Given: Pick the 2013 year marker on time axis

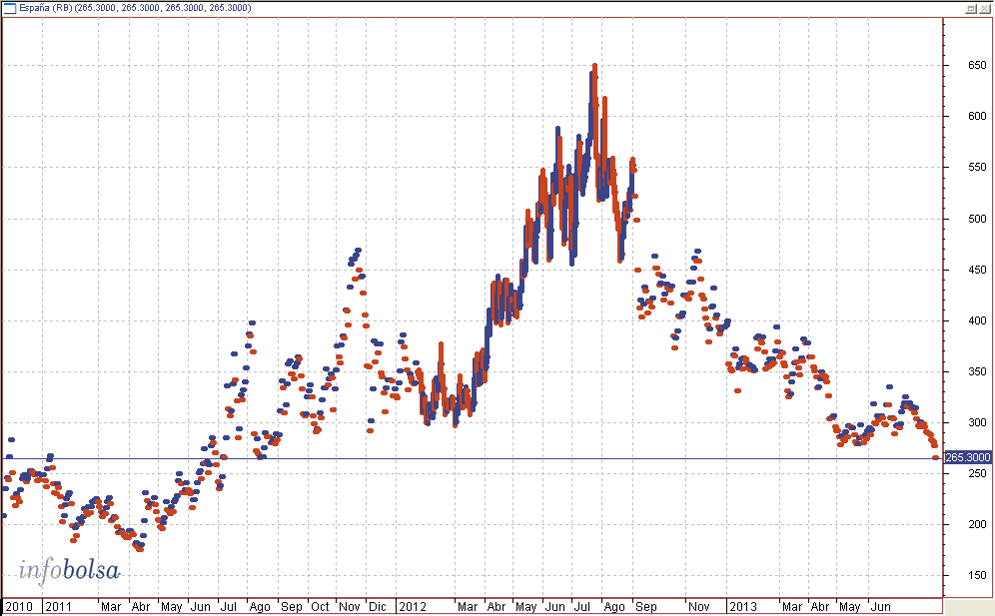Looking at the screenshot, I should (742, 606).
